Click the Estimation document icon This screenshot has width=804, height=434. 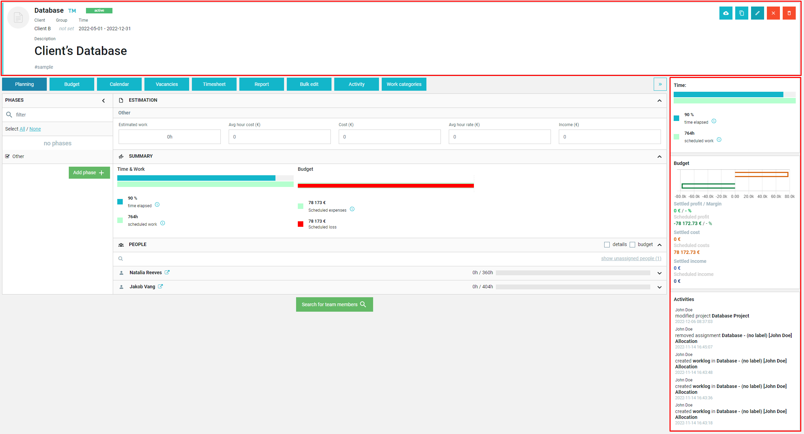[x=121, y=100]
